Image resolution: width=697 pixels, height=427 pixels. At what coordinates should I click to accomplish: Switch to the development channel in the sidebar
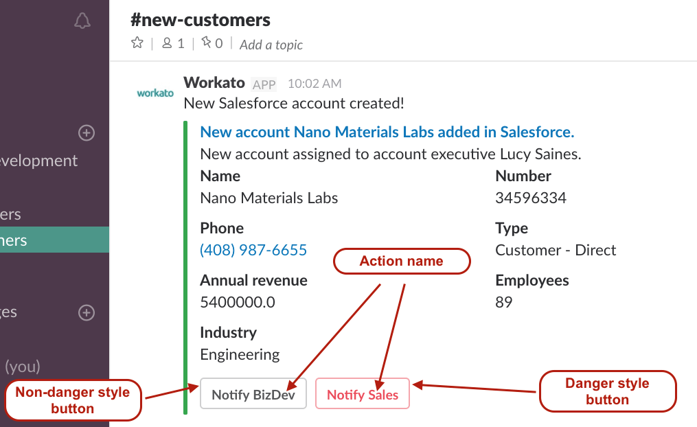38,161
